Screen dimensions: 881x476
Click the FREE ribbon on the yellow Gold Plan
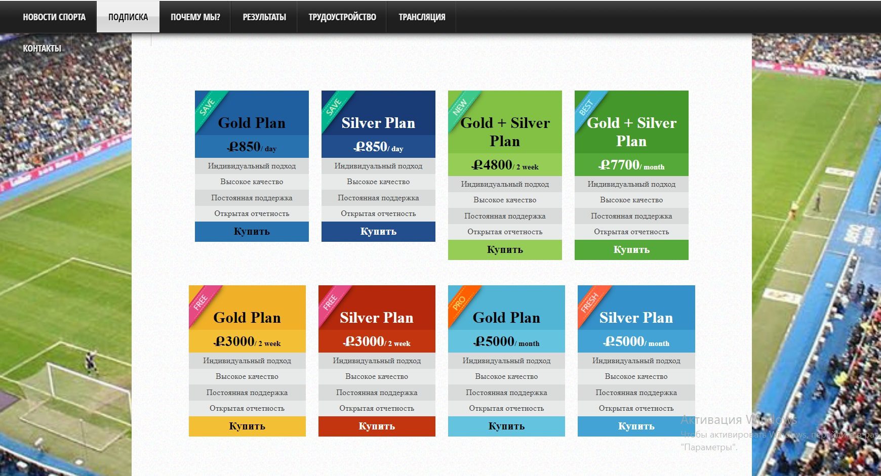pos(202,301)
